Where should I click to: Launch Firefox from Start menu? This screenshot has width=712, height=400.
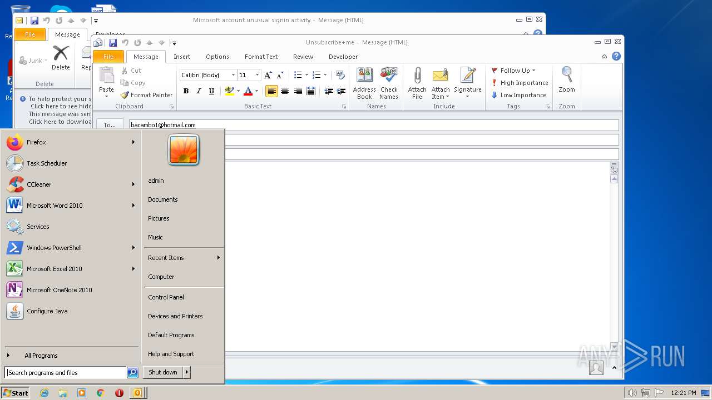point(71,142)
